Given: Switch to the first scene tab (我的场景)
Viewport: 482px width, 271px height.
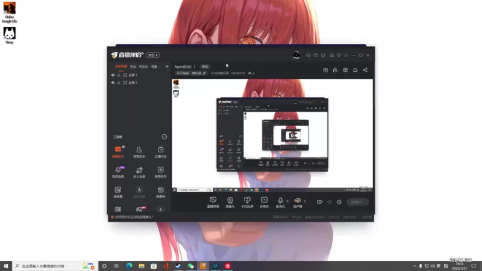Looking at the screenshot, I should click(121, 66).
